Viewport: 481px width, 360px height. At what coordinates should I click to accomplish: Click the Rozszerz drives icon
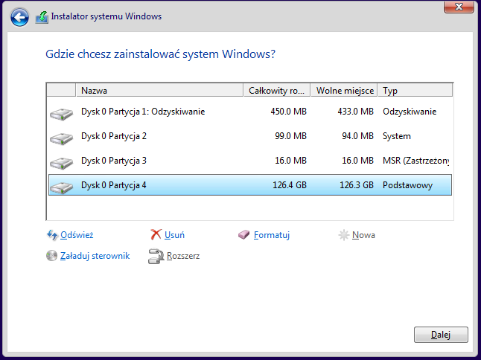pos(156,256)
